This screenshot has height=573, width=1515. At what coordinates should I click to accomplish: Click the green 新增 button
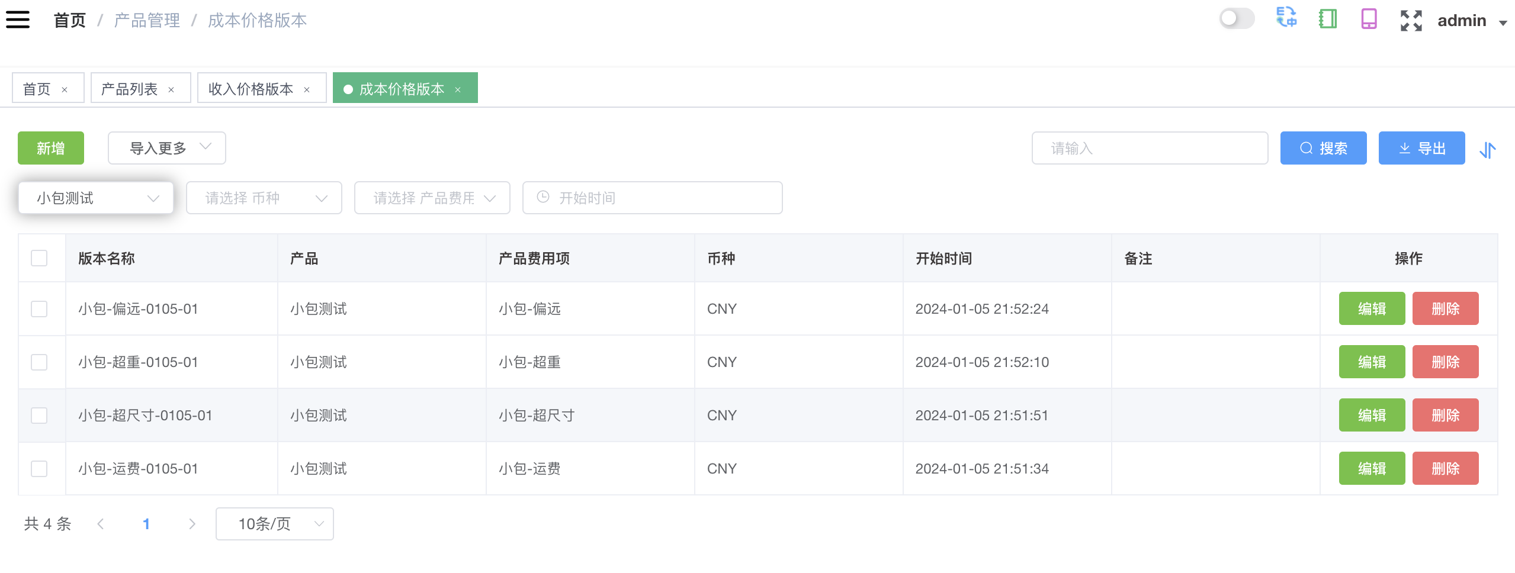tap(51, 148)
